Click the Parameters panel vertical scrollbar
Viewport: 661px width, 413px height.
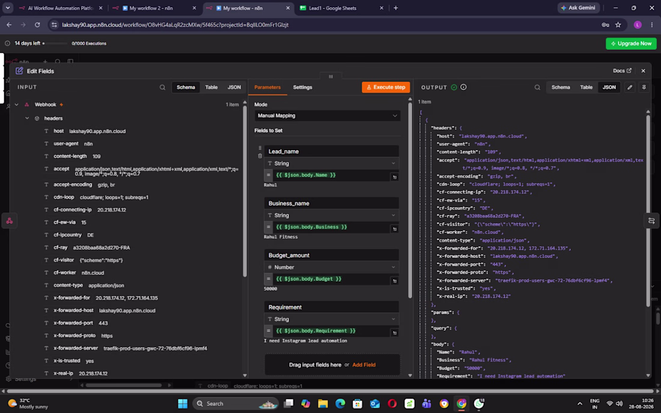[410, 200]
